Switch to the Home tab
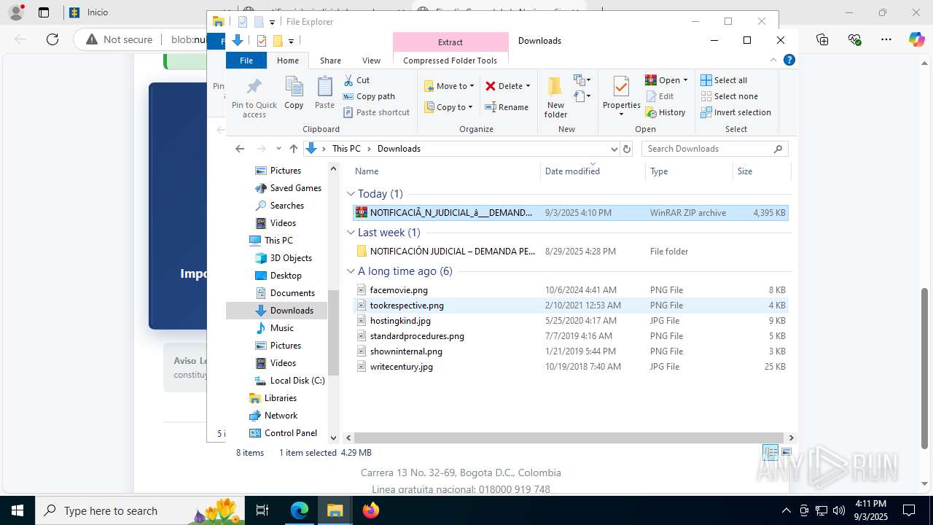The height and width of the screenshot is (525, 933). (x=288, y=61)
